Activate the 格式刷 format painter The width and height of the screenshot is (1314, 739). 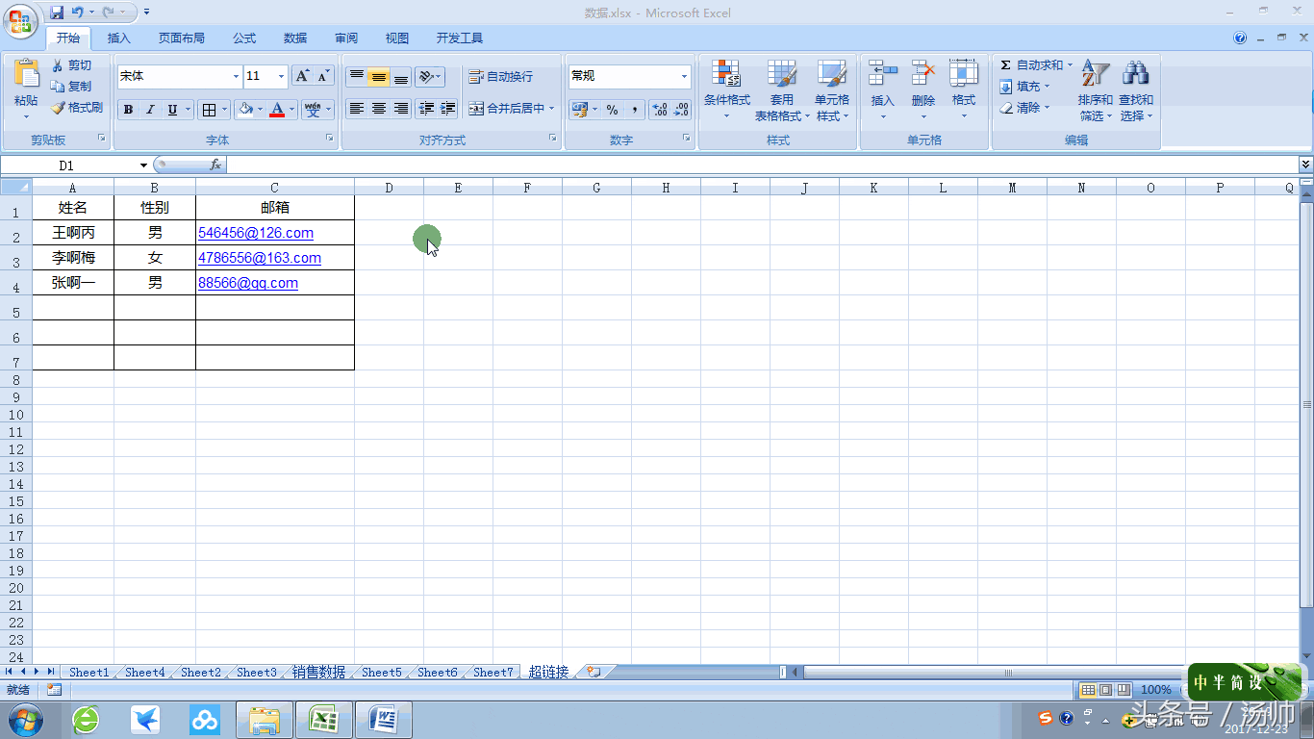[x=77, y=108]
